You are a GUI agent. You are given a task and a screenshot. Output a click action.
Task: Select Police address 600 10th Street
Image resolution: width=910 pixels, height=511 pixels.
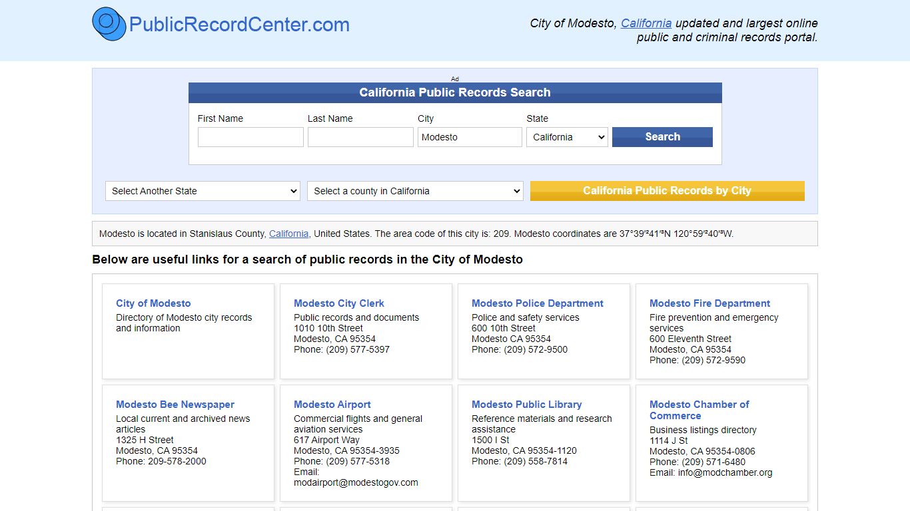pyautogui.click(x=504, y=328)
